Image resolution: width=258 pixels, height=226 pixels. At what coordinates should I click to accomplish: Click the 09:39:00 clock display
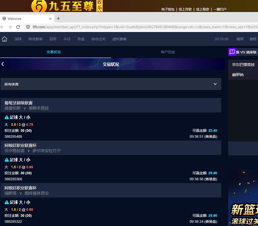(x=222, y=39)
